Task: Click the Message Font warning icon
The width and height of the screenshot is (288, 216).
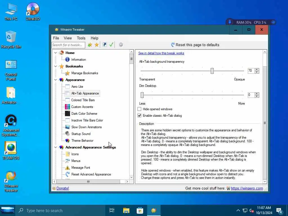Action: pos(67,168)
